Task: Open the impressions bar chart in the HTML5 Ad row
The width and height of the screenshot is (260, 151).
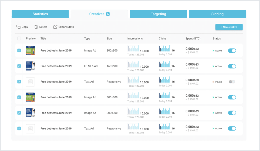Action: [133, 64]
